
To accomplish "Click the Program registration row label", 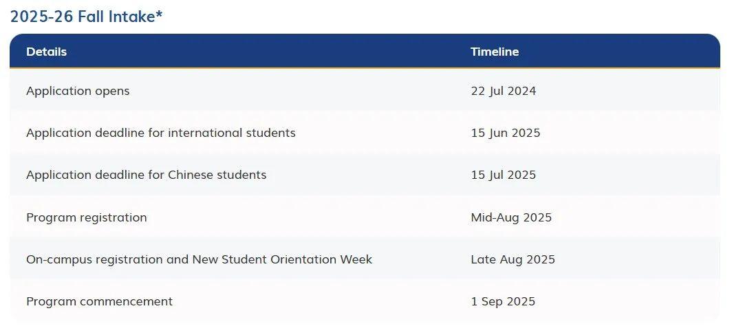I will 87,217.
